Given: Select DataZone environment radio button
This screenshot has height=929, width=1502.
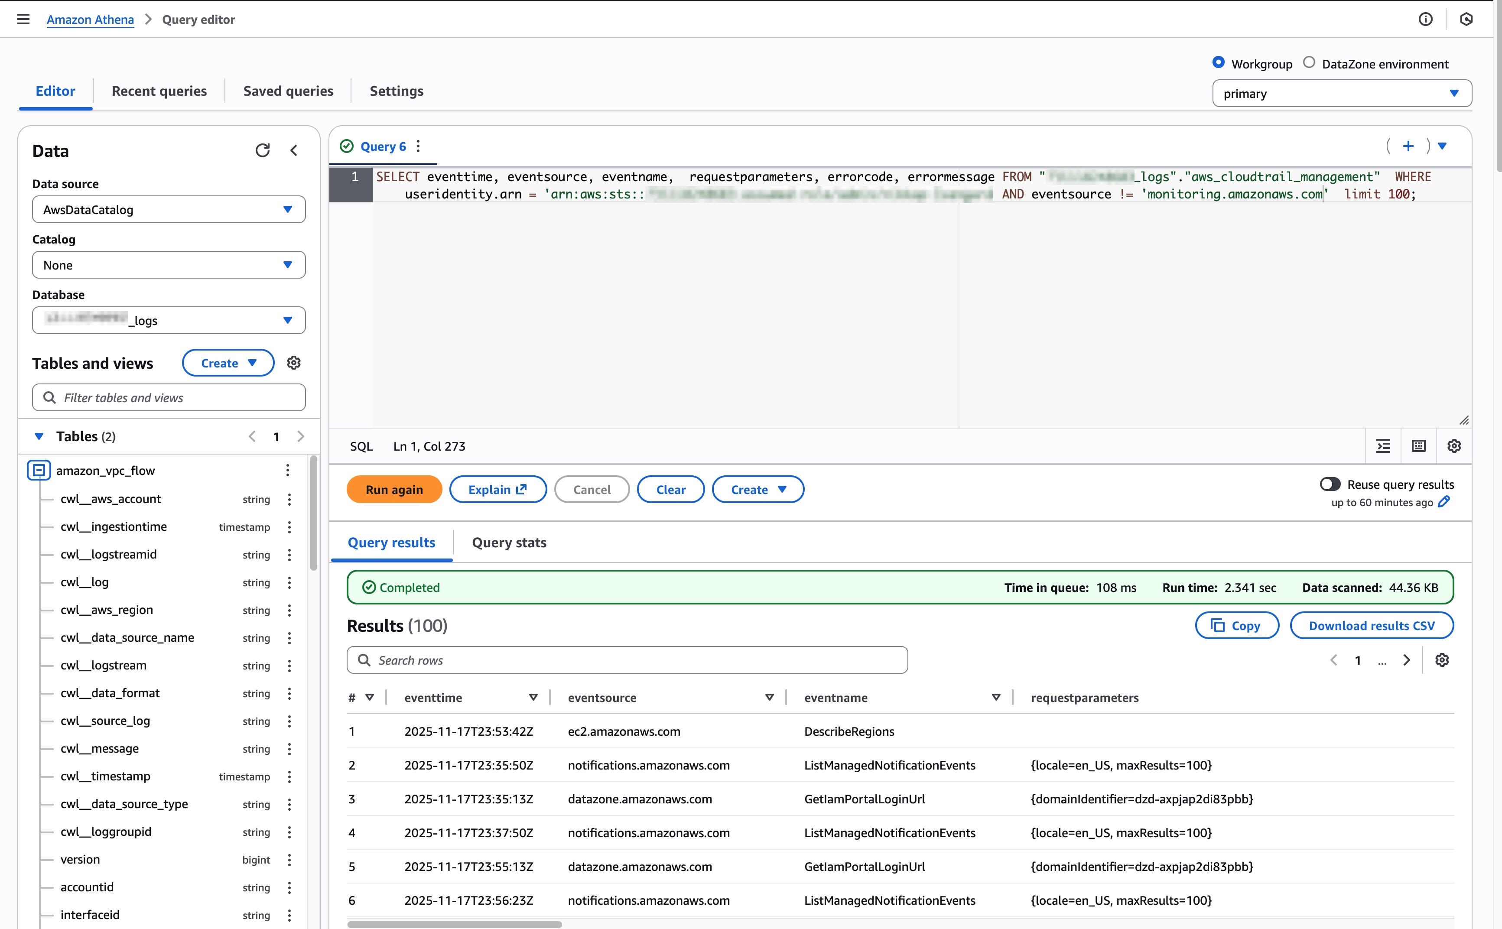Looking at the screenshot, I should tap(1309, 63).
